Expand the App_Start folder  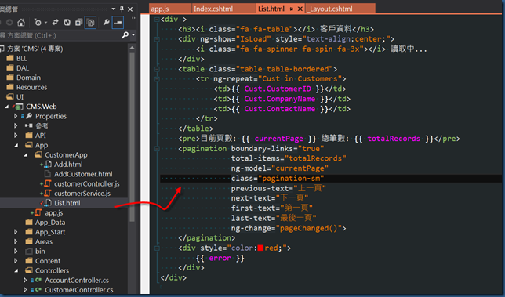pos(16,232)
